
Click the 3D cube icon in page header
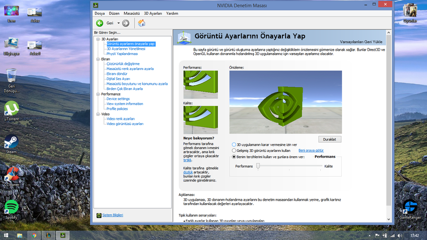pos(184,37)
